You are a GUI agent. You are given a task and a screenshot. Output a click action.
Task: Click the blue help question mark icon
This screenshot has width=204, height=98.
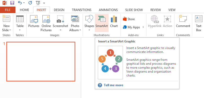(100, 85)
